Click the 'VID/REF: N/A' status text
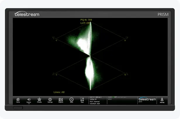 tap(95, 104)
